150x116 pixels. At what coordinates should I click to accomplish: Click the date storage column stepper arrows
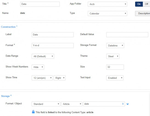point(123,104)
